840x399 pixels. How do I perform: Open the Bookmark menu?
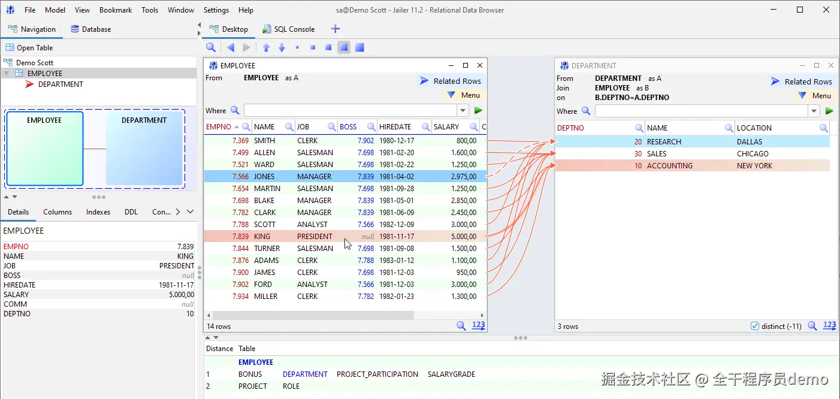pyautogui.click(x=116, y=10)
